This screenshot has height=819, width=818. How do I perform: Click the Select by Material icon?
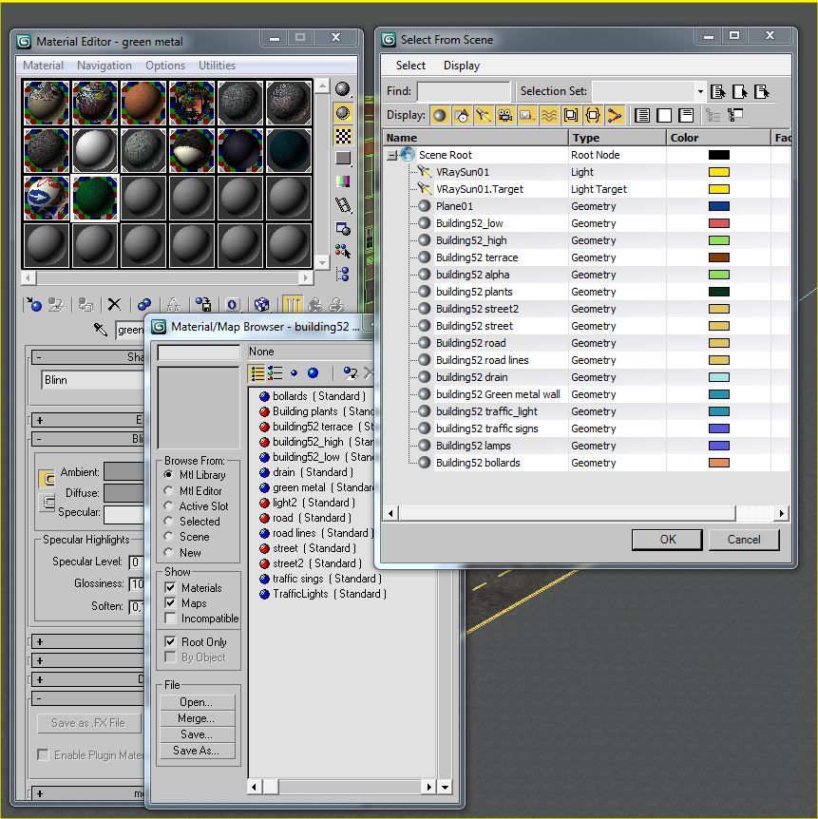[x=343, y=251]
